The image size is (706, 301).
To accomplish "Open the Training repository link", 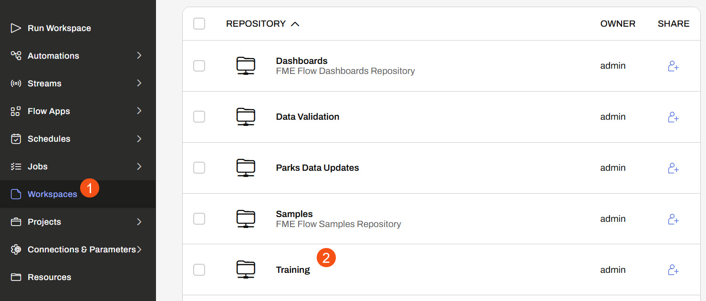I will [x=293, y=270].
